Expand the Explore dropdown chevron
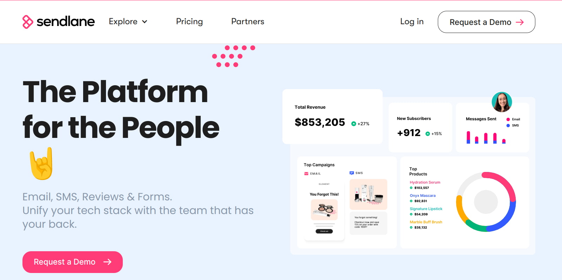This screenshot has height=280, width=562. tap(145, 22)
